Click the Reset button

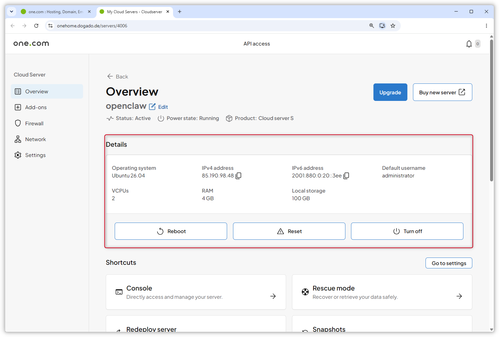pos(289,231)
